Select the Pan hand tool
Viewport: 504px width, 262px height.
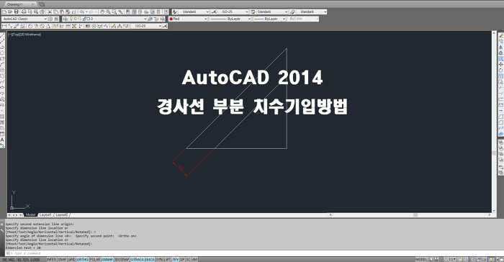click(102, 12)
